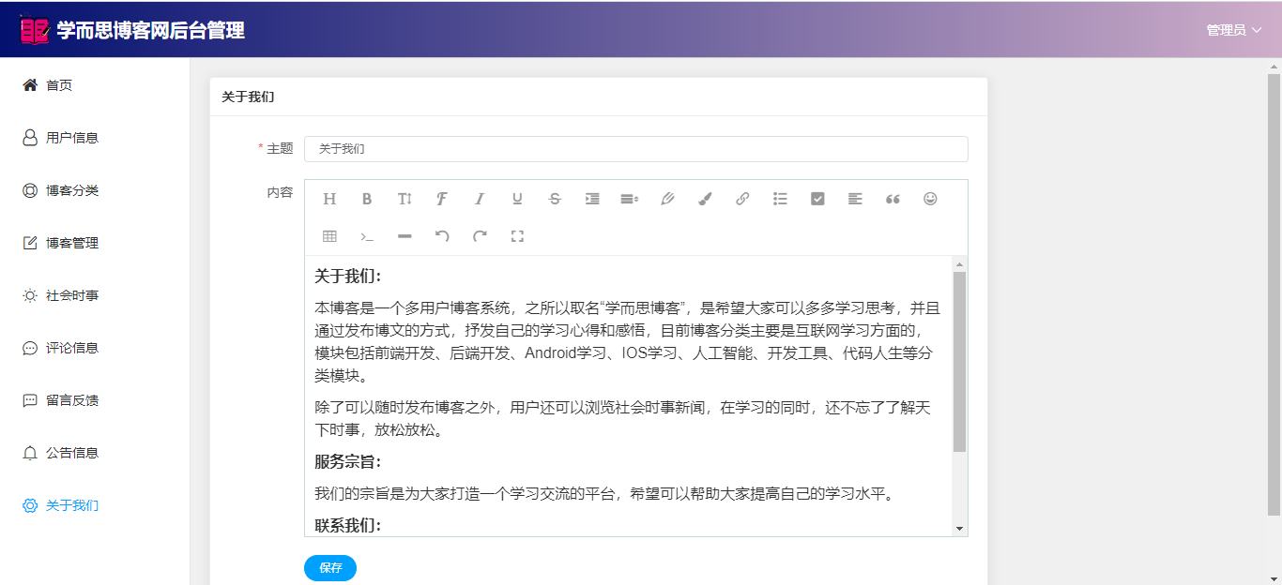Open the text alignment tool
Viewport: 1282px width, 585px height.
coord(855,199)
